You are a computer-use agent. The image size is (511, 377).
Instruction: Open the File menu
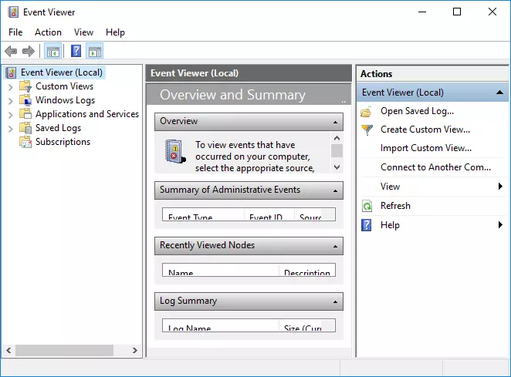[x=15, y=32]
